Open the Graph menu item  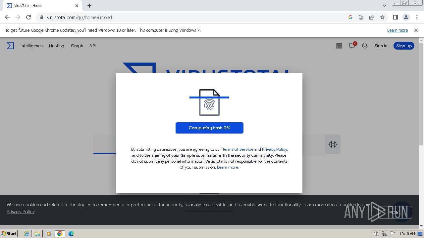[77, 46]
